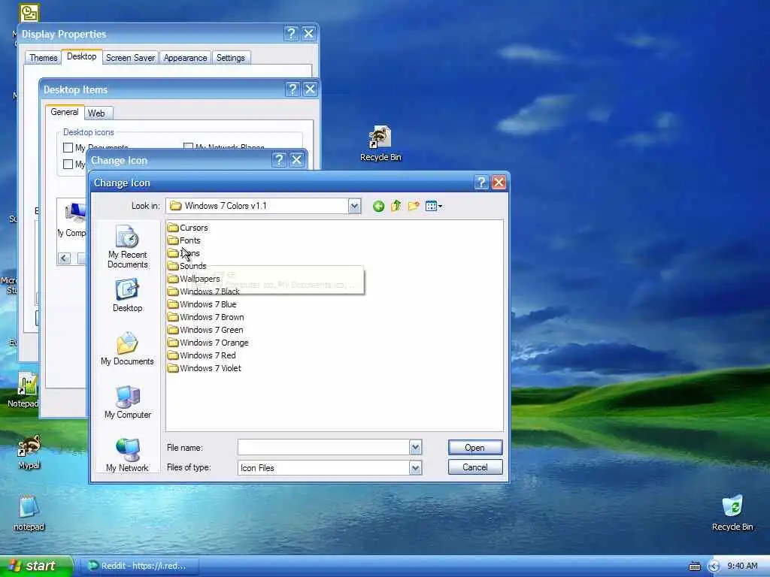Switch to Desktop tab in Display Properties

(x=81, y=56)
